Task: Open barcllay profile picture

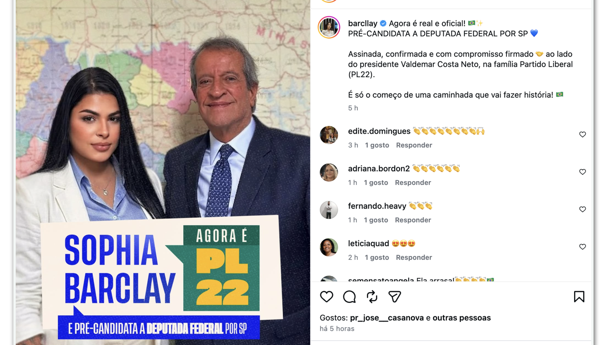Action: point(329,27)
